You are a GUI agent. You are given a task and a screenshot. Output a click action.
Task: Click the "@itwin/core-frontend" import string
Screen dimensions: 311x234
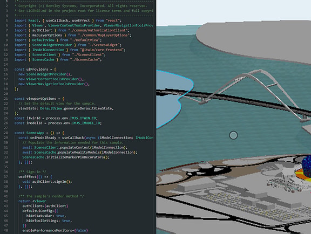[102, 50]
